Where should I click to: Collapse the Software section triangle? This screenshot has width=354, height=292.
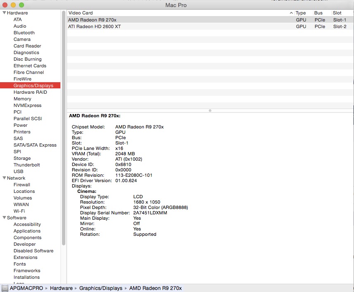tap(4, 218)
